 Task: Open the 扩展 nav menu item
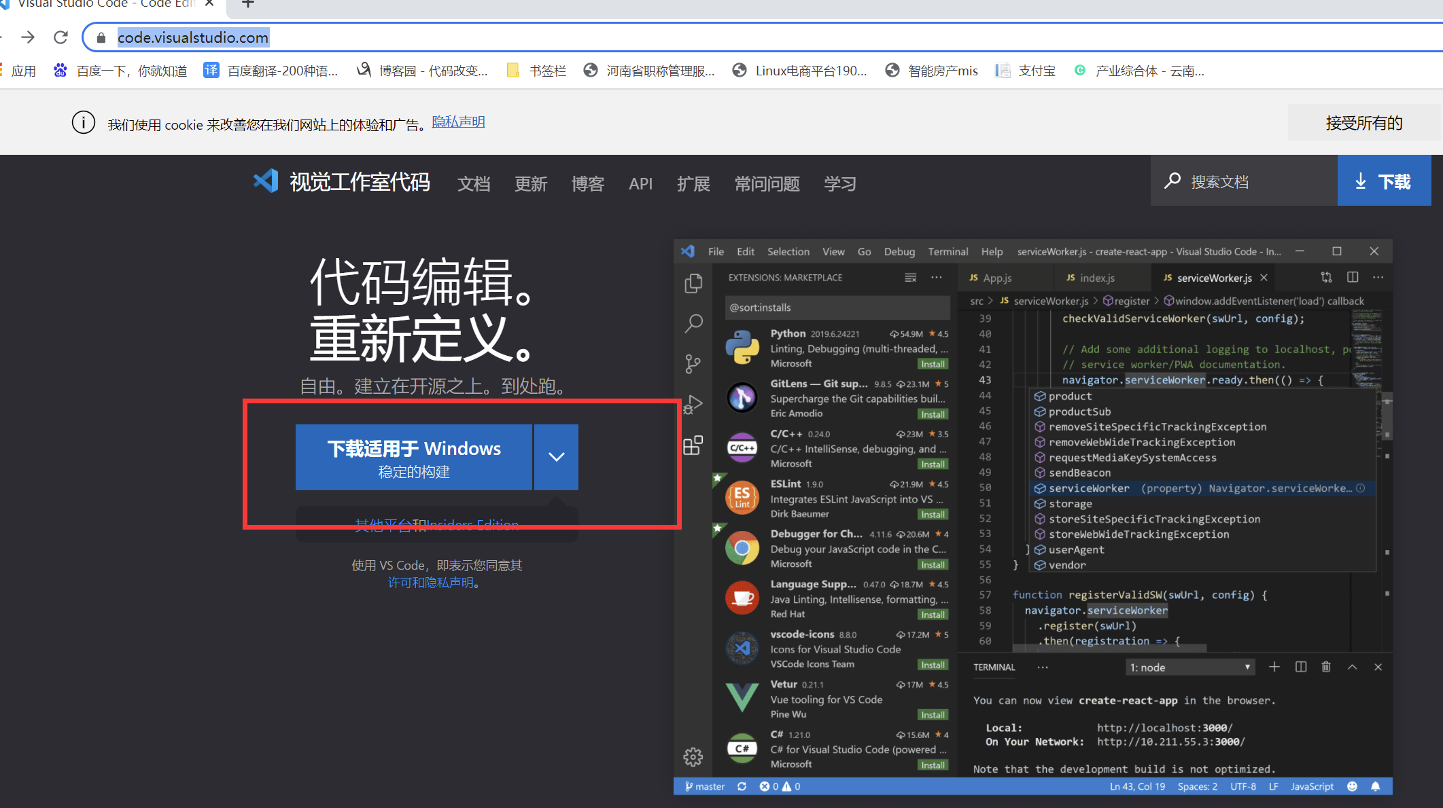[x=693, y=183]
